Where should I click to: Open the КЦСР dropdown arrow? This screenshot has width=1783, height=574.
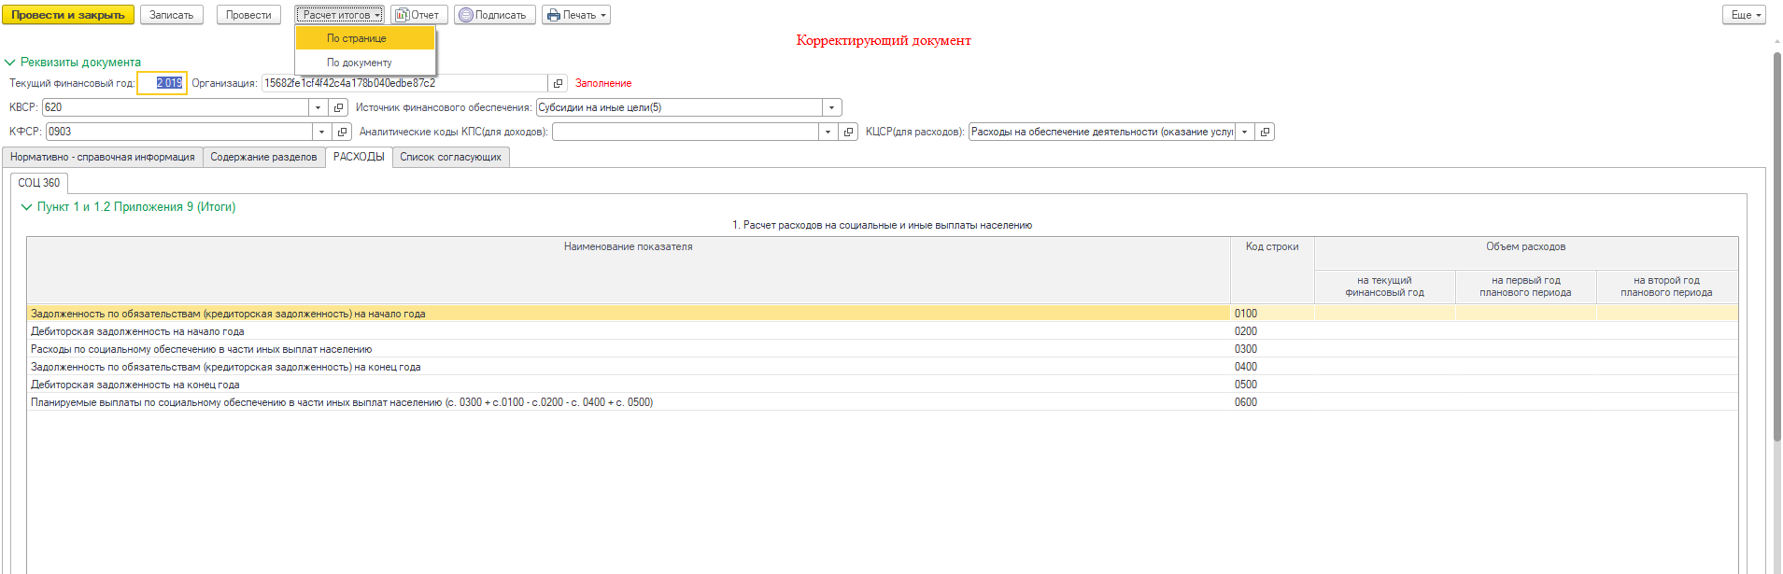[1244, 132]
